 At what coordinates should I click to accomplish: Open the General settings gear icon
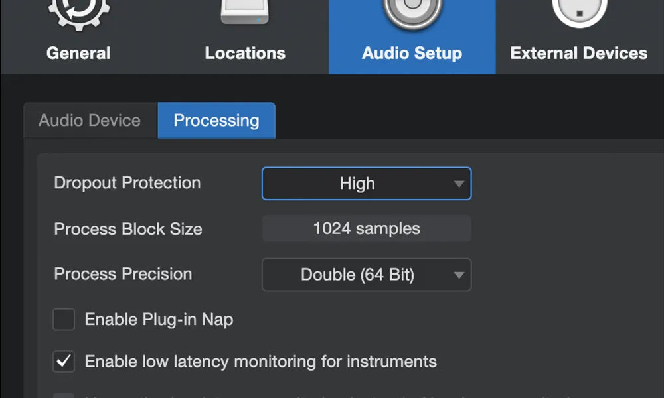coord(78,12)
